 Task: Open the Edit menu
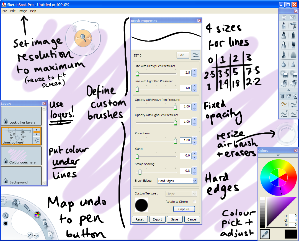click(x=13, y=11)
